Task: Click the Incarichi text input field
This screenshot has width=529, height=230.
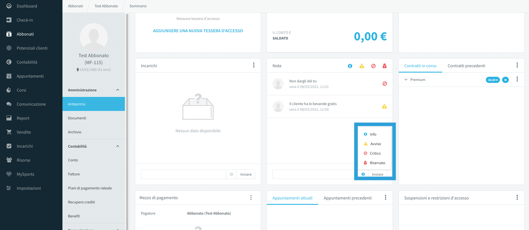Action: coord(183,174)
